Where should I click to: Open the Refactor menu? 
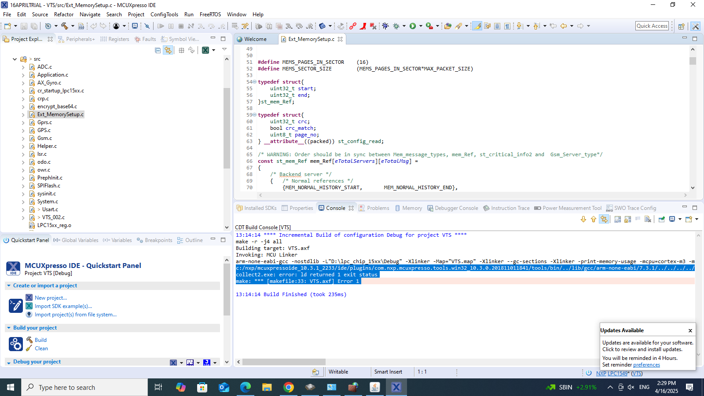point(64,15)
